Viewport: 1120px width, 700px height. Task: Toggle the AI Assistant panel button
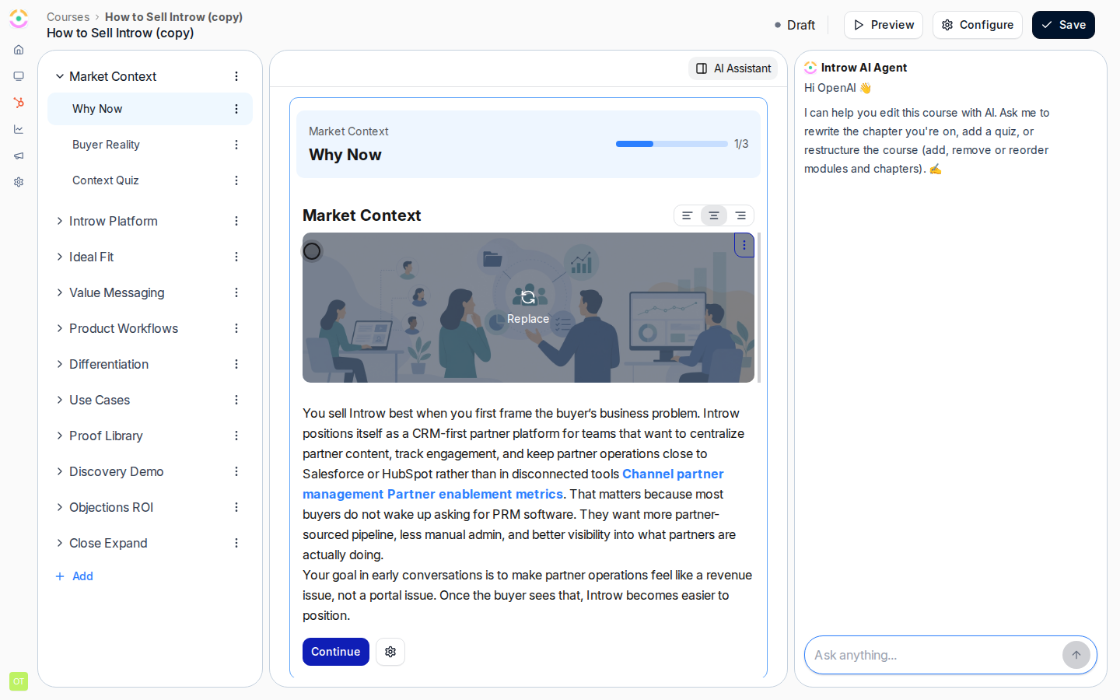(x=733, y=68)
